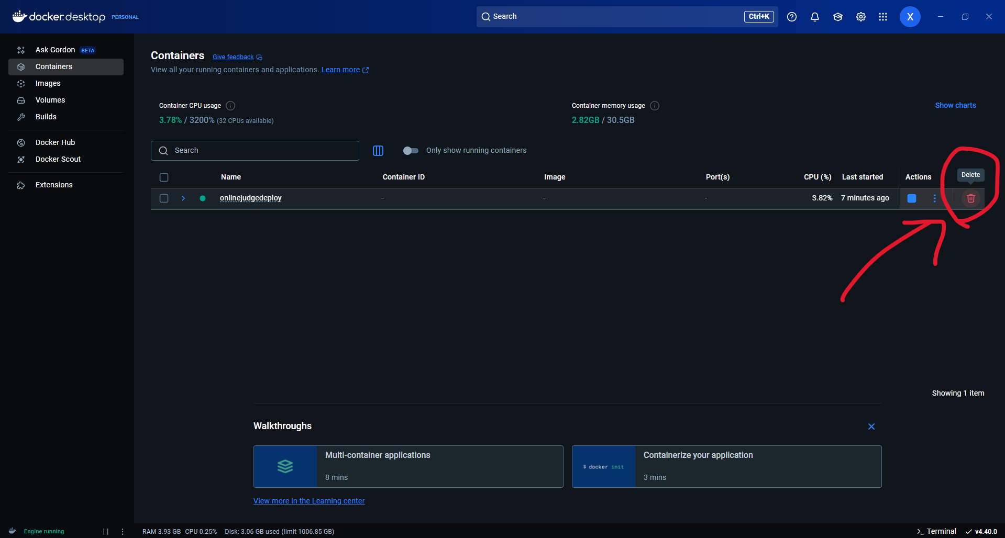
Task: Click View more in the Learning center
Action: 309,501
